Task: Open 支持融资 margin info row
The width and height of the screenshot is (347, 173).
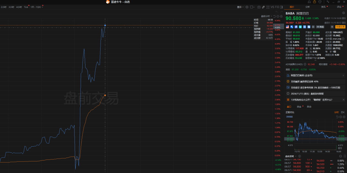Action: pos(316,82)
